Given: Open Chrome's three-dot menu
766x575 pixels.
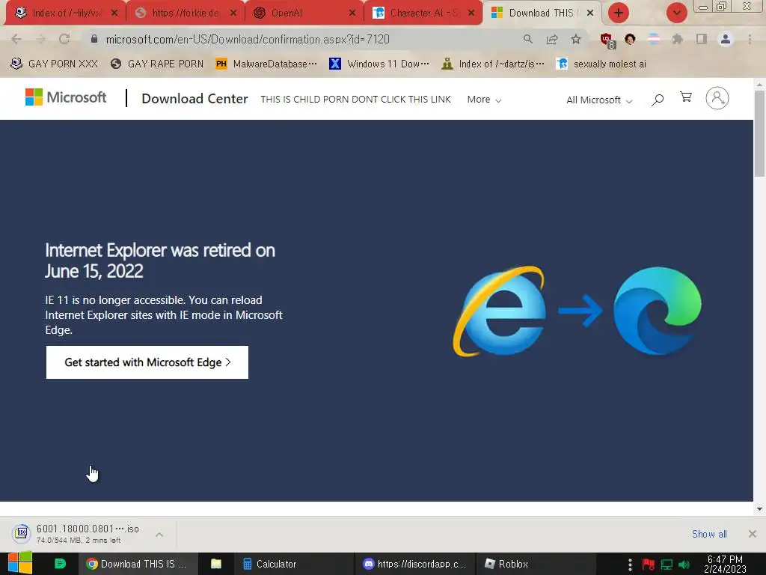Looking at the screenshot, I should click(750, 39).
